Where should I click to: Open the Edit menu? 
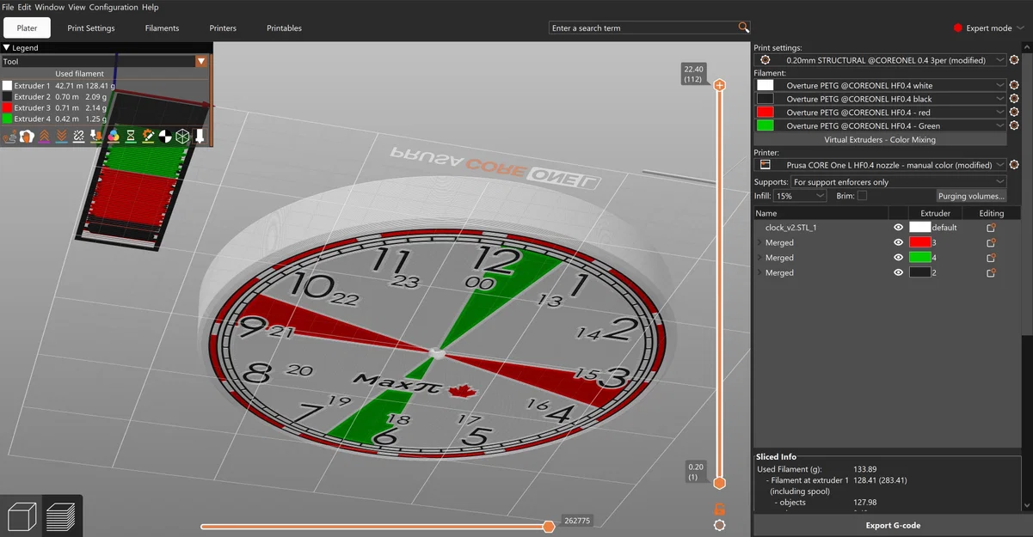coord(24,7)
